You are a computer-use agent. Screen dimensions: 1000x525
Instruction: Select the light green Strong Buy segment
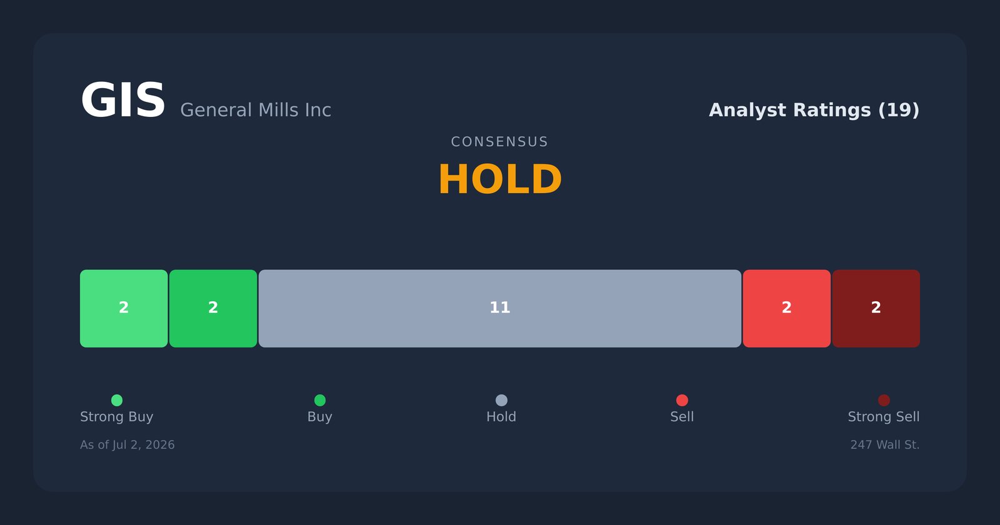(x=124, y=308)
